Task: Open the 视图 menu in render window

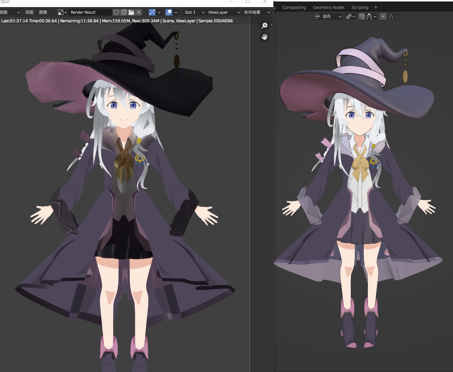Action: (x=29, y=12)
